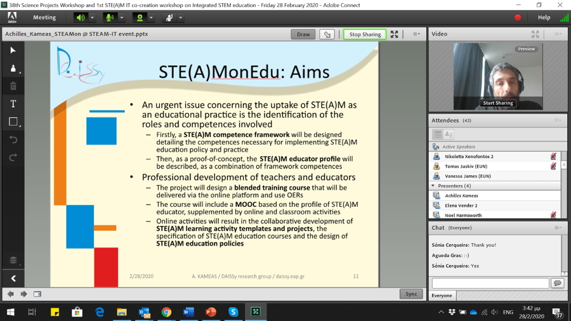Click the raise hand status icon
This screenshot has width=571, height=321.
pos(169,18)
